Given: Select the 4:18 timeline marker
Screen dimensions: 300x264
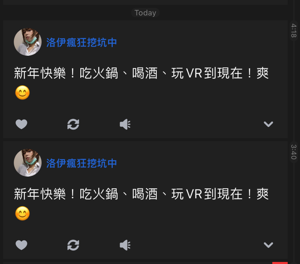Looking at the screenshot, I should point(294,31).
